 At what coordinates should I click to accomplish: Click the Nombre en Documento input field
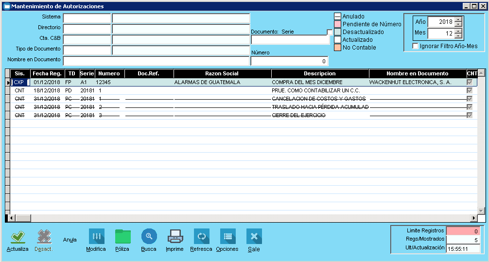point(156,61)
